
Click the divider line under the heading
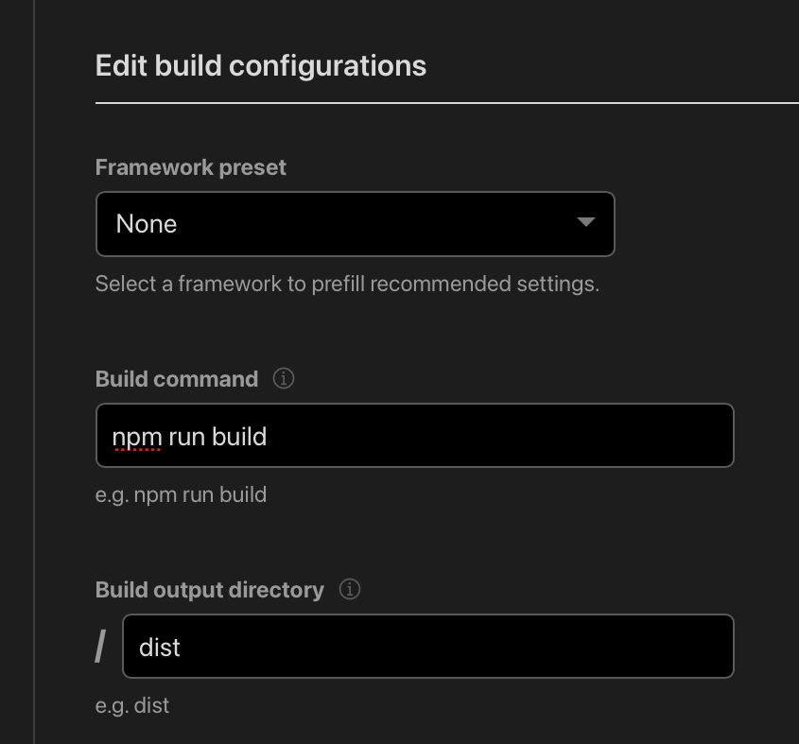tap(446, 102)
